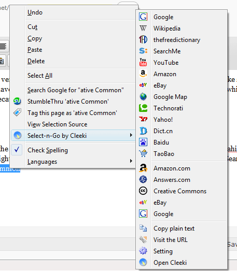The width and height of the screenshot is (237, 271).
Task: Search with Google Map label
Action: point(171,97)
